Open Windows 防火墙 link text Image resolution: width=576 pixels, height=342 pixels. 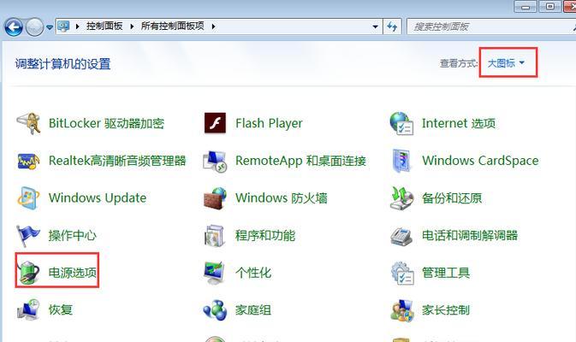click(281, 198)
